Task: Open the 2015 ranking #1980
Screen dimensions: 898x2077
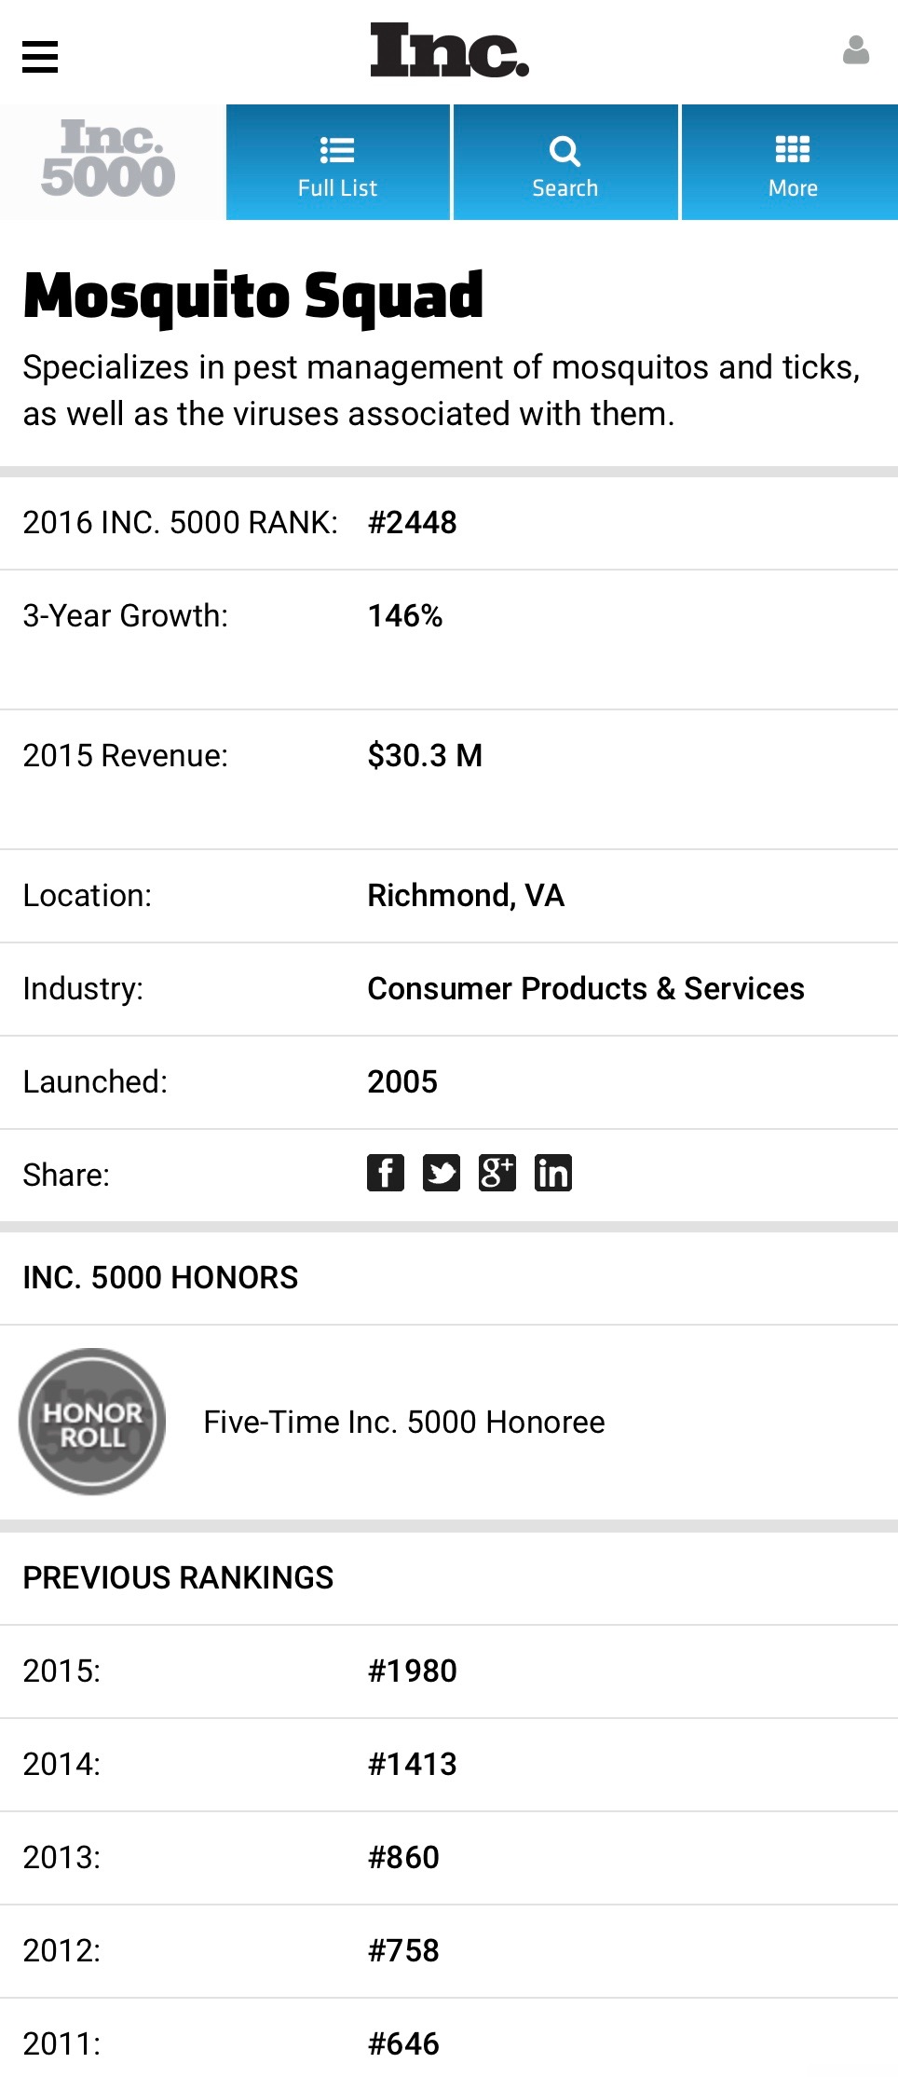Action: [x=413, y=1671]
